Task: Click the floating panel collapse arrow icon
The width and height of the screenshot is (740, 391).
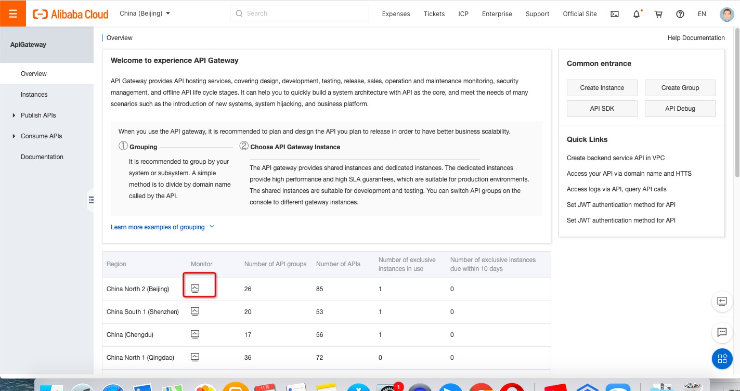Action: point(722,301)
